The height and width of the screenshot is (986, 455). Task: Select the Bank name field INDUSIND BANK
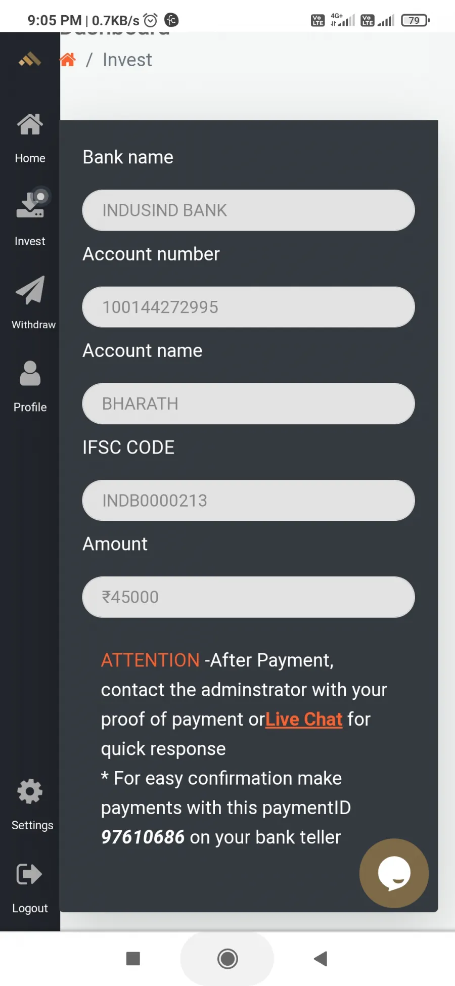click(x=248, y=210)
